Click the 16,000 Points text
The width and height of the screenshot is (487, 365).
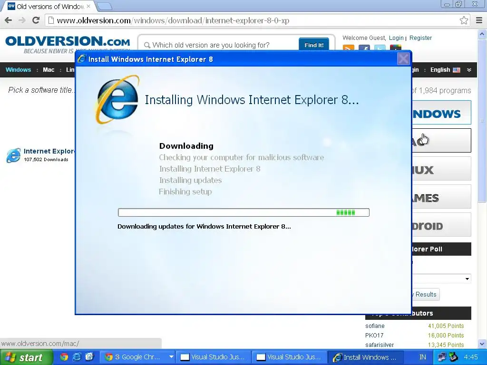pyautogui.click(x=446, y=335)
